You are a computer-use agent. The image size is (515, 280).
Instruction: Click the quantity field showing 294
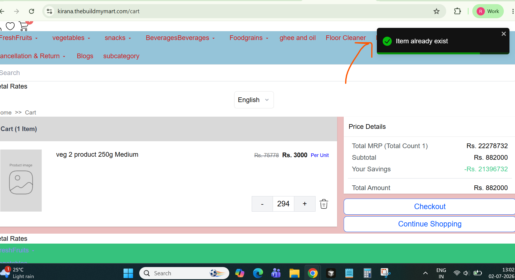(x=283, y=204)
